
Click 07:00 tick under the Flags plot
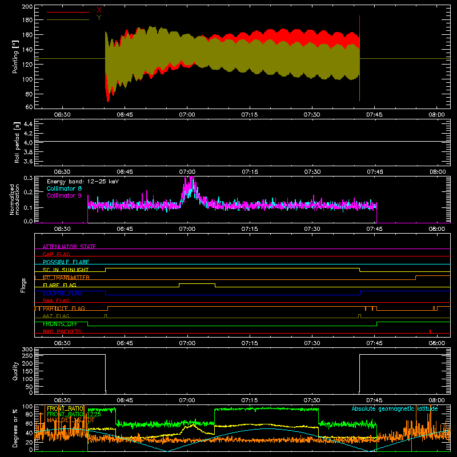coord(187,343)
